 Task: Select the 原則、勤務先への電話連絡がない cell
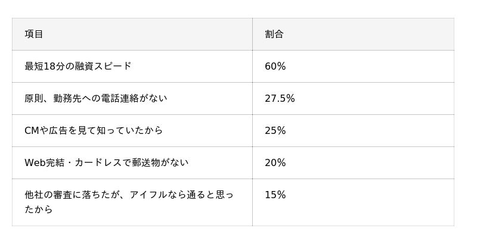96,98
